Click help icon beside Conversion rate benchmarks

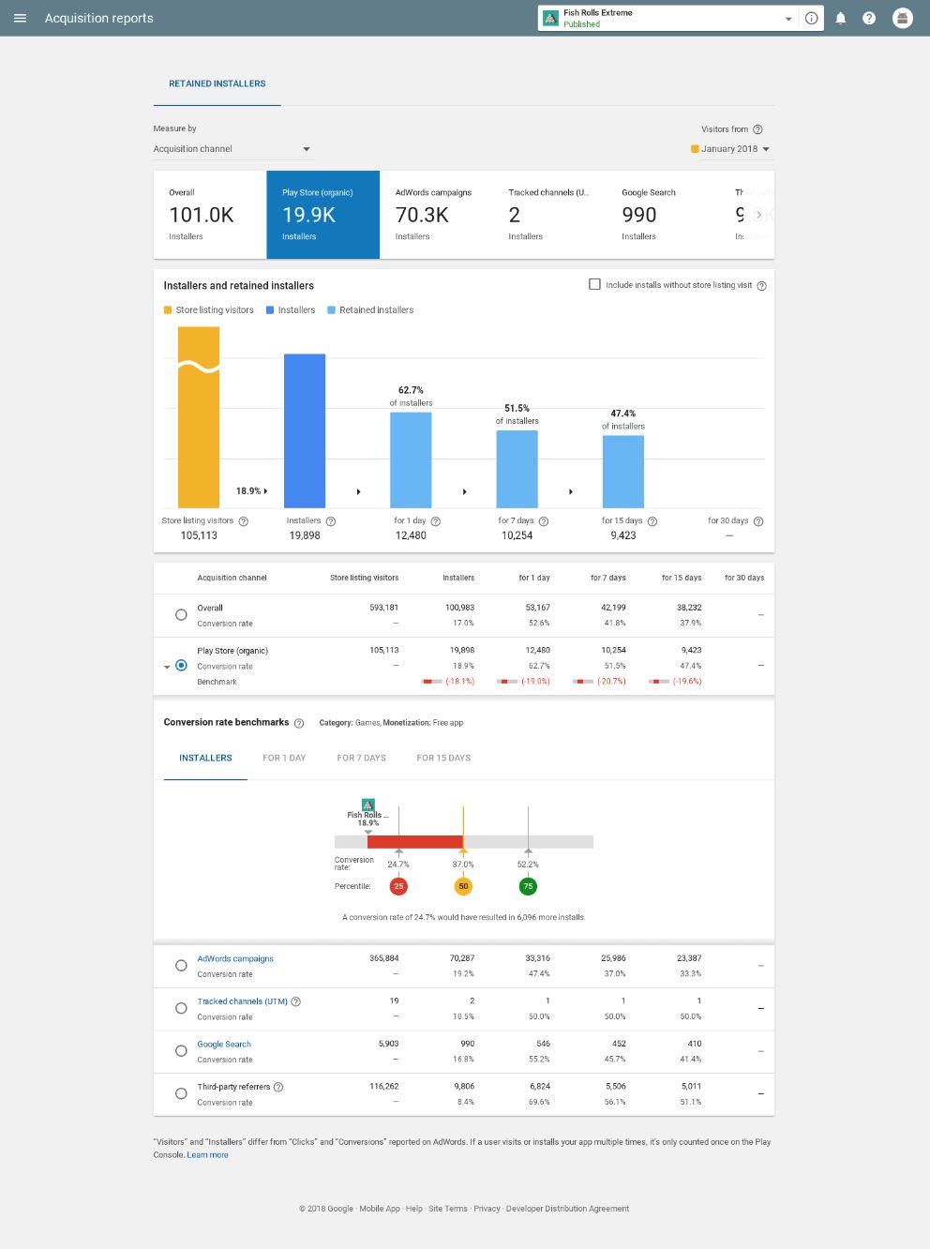coord(299,723)
